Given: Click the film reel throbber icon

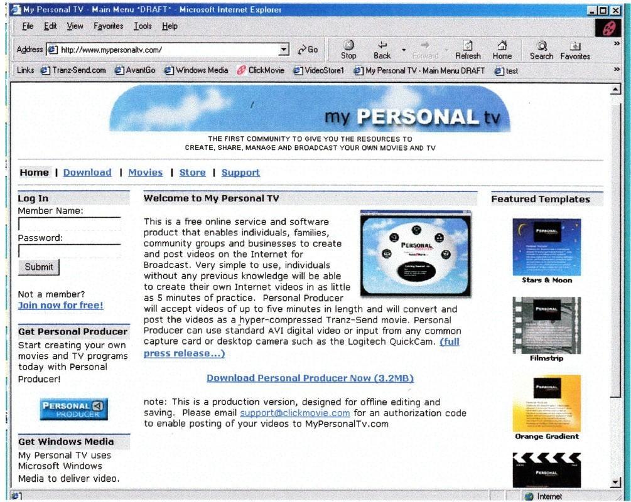Looking at the screenshot, I should [608, 28].
